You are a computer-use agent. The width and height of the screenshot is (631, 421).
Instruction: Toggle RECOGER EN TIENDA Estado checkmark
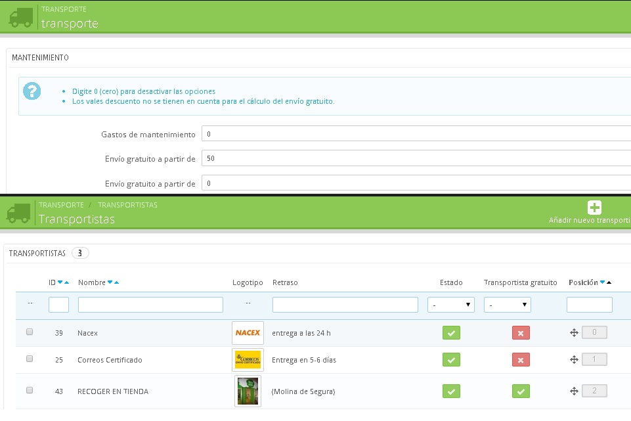(x=451, y=391)
